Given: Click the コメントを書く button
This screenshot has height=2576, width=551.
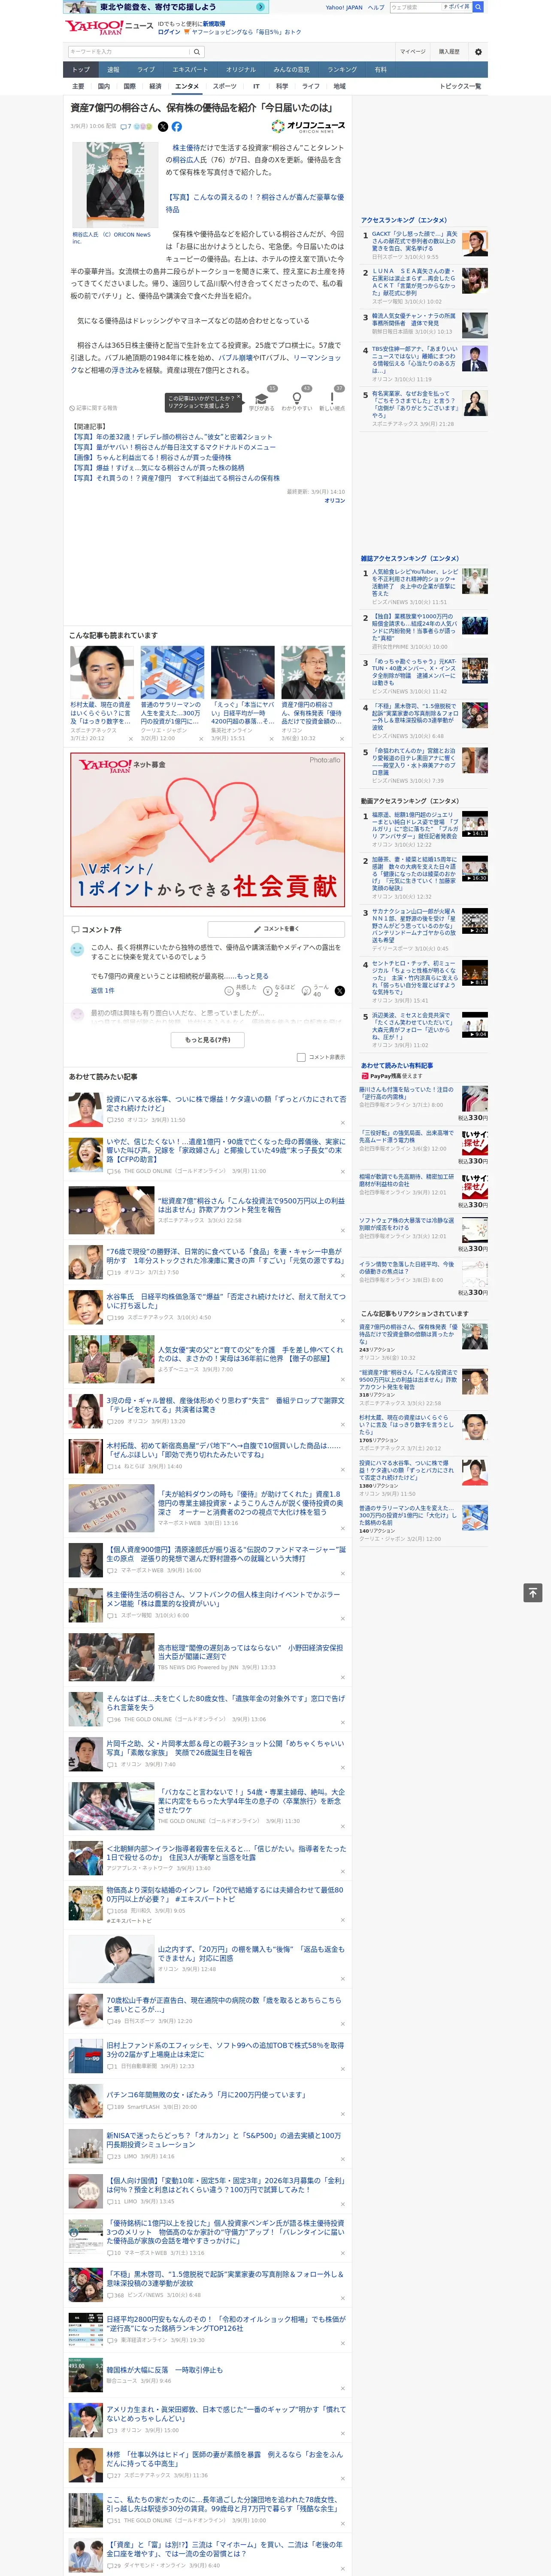Looking at the screenshot, I should coord(277,929).
